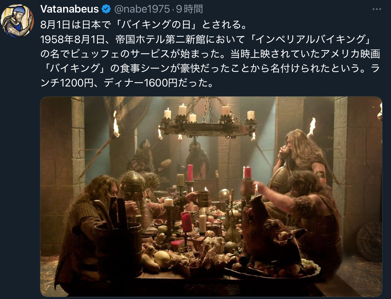Viewport: 391px width, 299px height.
Task: Click the blue verified badge
Action: [106, 9]
